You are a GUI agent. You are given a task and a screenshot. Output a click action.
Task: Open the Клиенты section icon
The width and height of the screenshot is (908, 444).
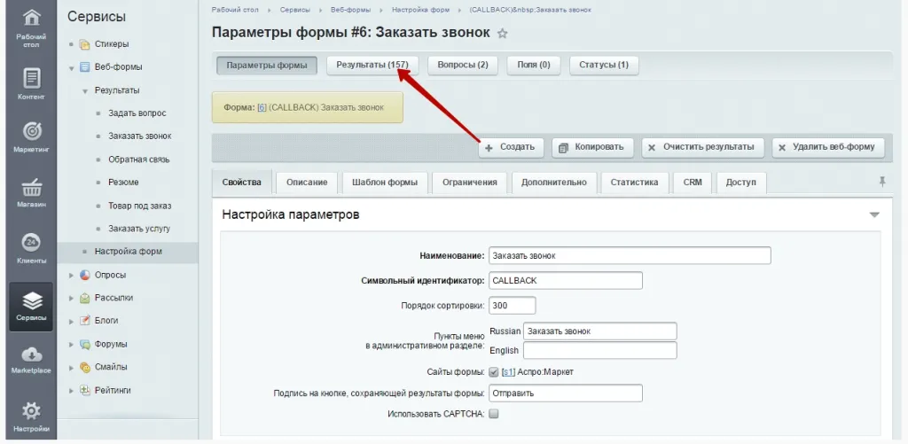[31, 245]
